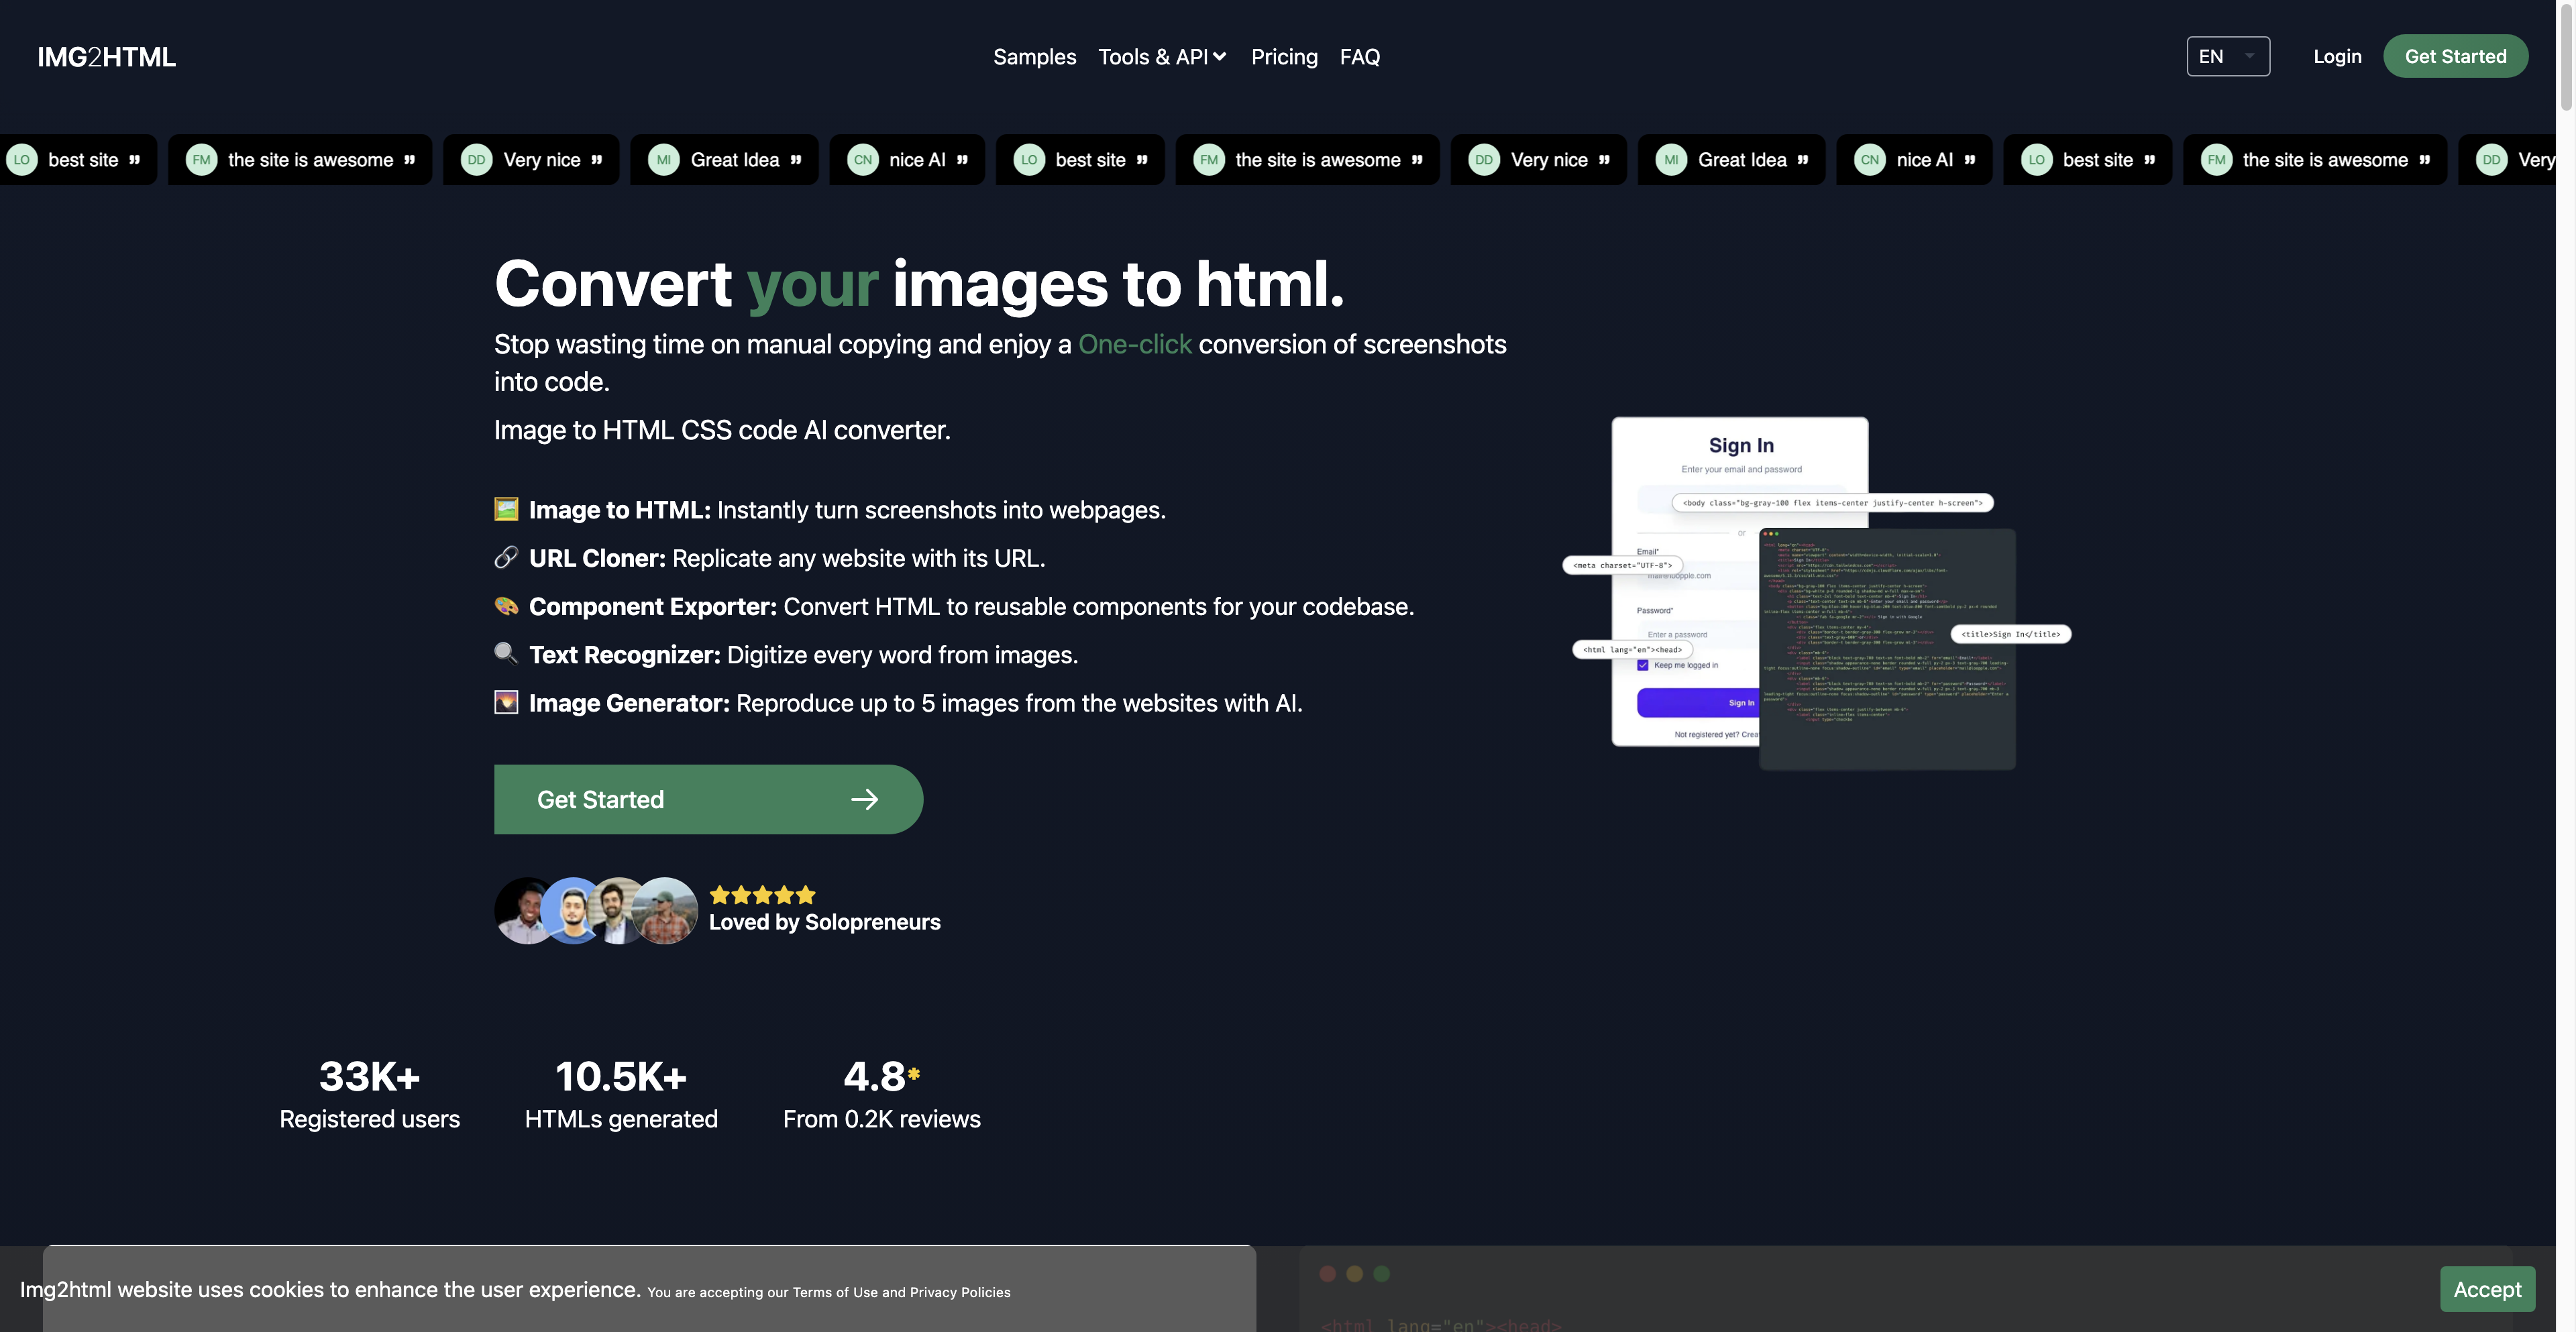This screenshot has height=1332, width=2576.
Task: Click the URL Cloner link icon
Action: (x=506, y=558)
